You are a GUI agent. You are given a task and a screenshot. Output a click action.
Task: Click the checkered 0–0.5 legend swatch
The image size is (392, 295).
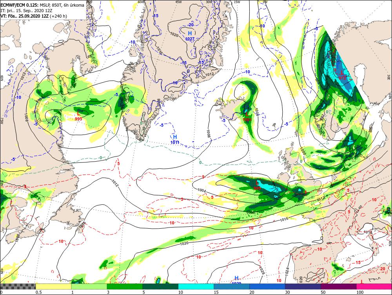(x=18, y=286)
